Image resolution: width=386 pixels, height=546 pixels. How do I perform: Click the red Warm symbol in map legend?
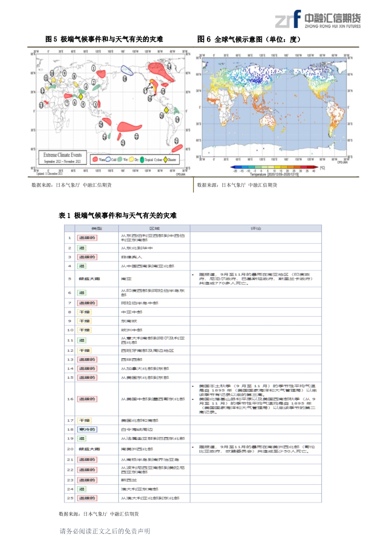point(95,159)
